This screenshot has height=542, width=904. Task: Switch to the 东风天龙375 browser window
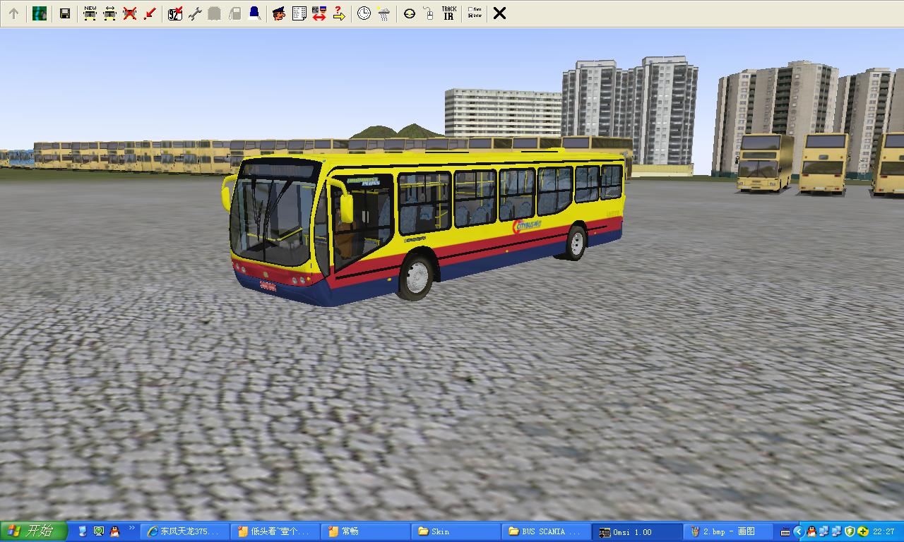[x=186, y=531]
